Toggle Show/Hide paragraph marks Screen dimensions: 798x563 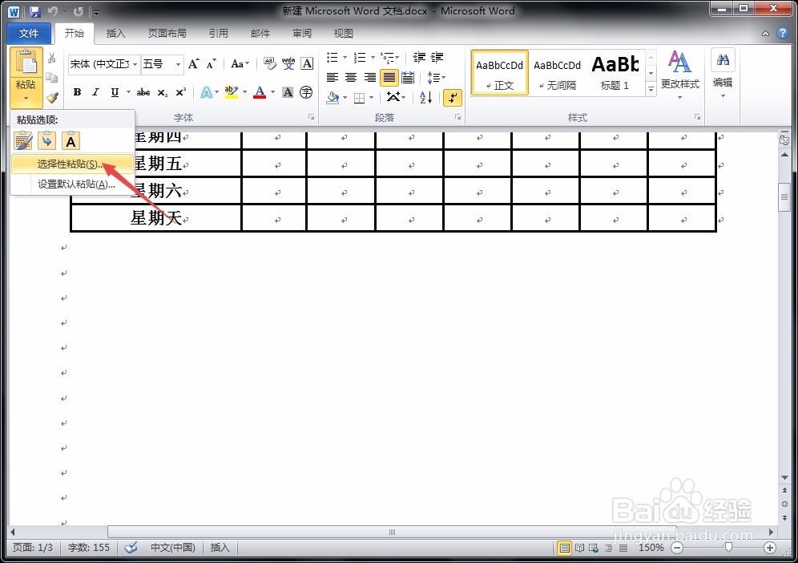click(453, 97)
